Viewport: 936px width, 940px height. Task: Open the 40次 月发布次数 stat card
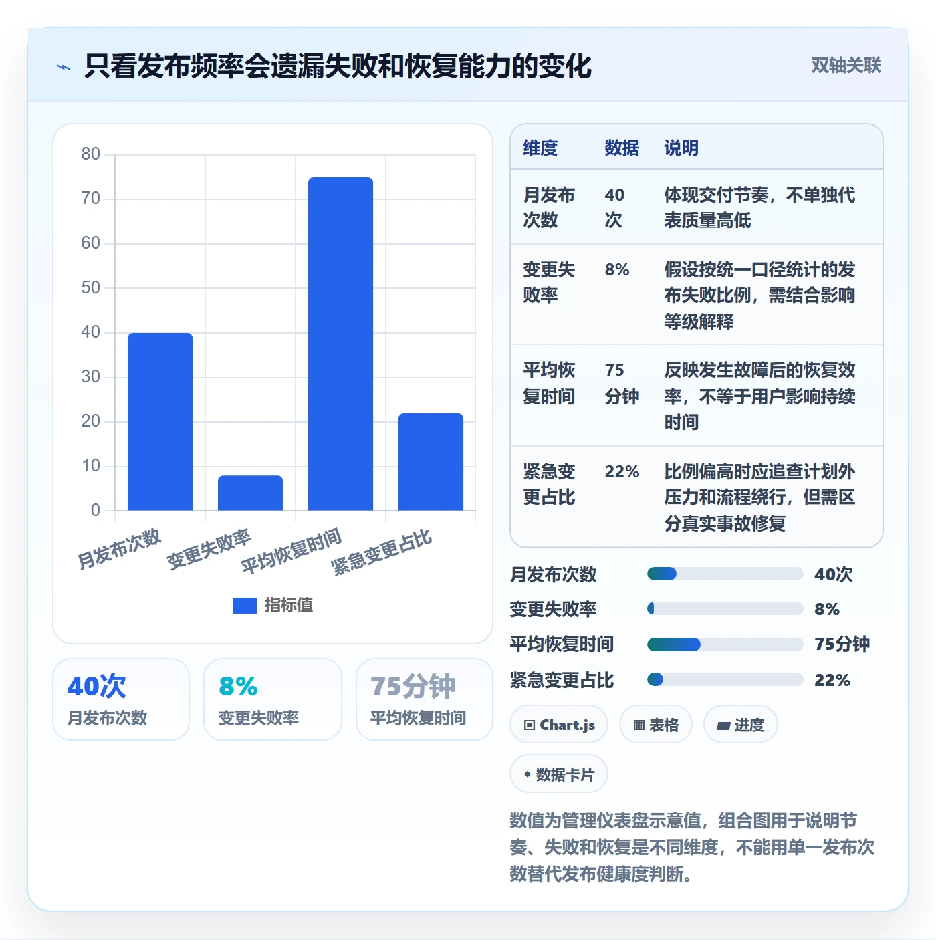tap(121, 699)
